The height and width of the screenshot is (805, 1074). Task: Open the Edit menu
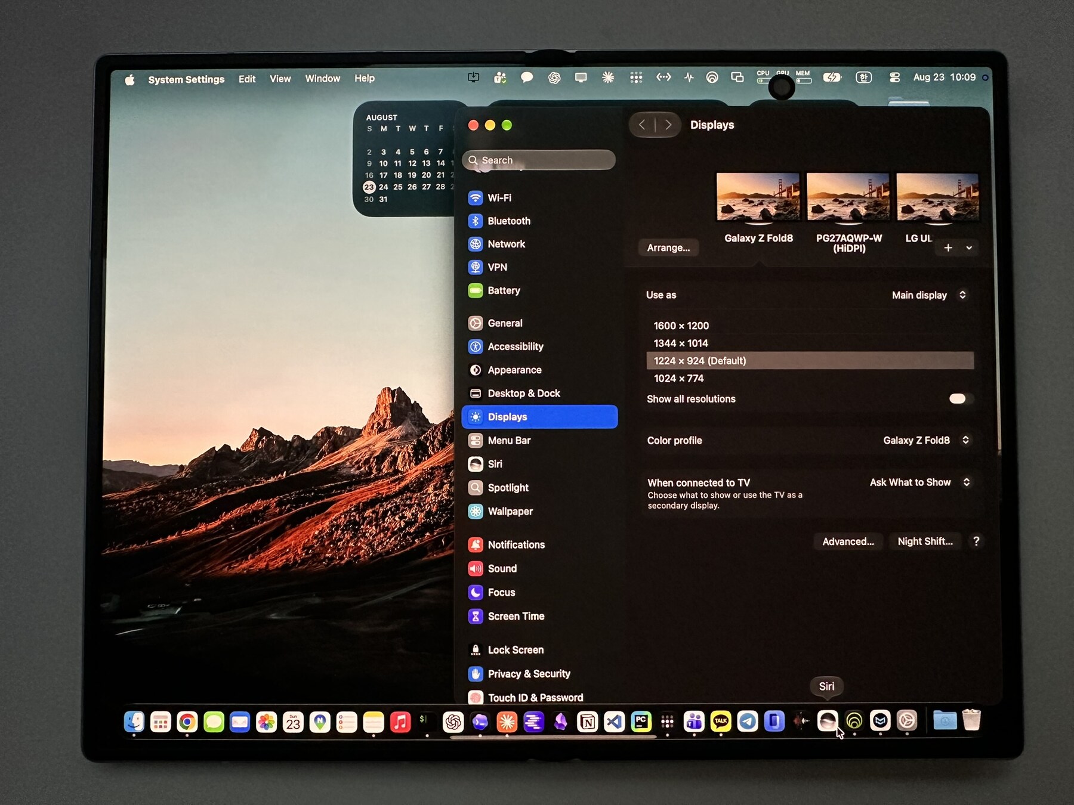pyautogui.click(x=247, y=79)
